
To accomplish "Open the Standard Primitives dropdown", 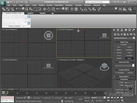I will [124, 38].
